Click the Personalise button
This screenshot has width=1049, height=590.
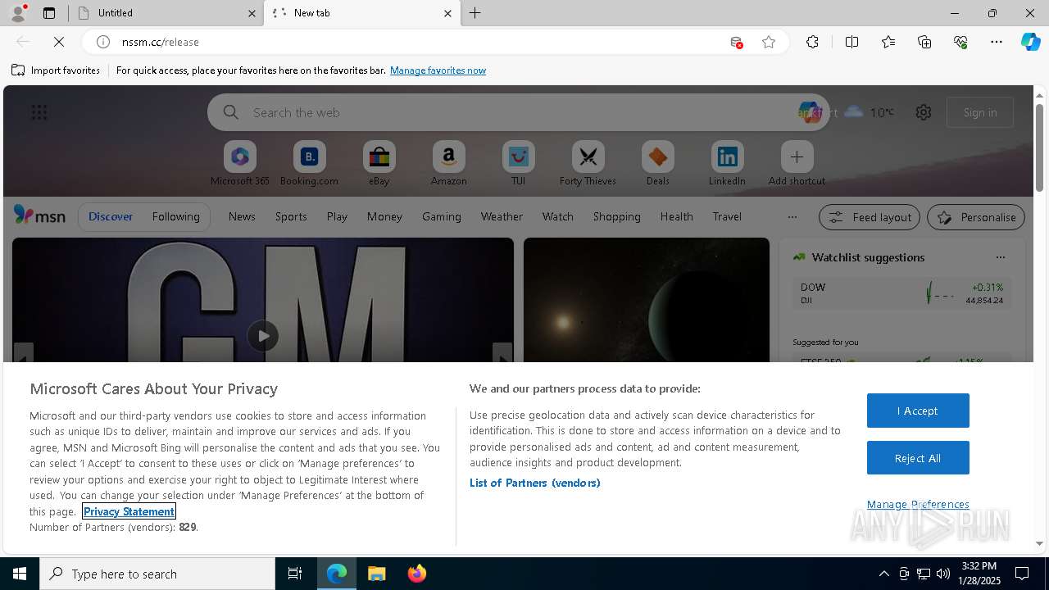tap(976, 217)
